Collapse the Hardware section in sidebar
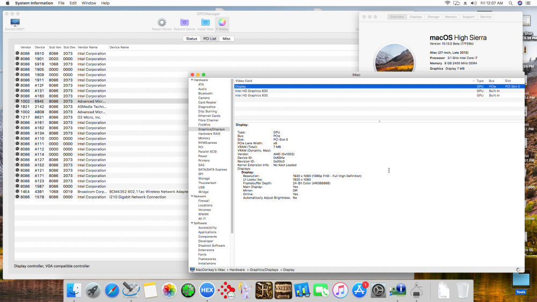 click(x=192, y=80)
